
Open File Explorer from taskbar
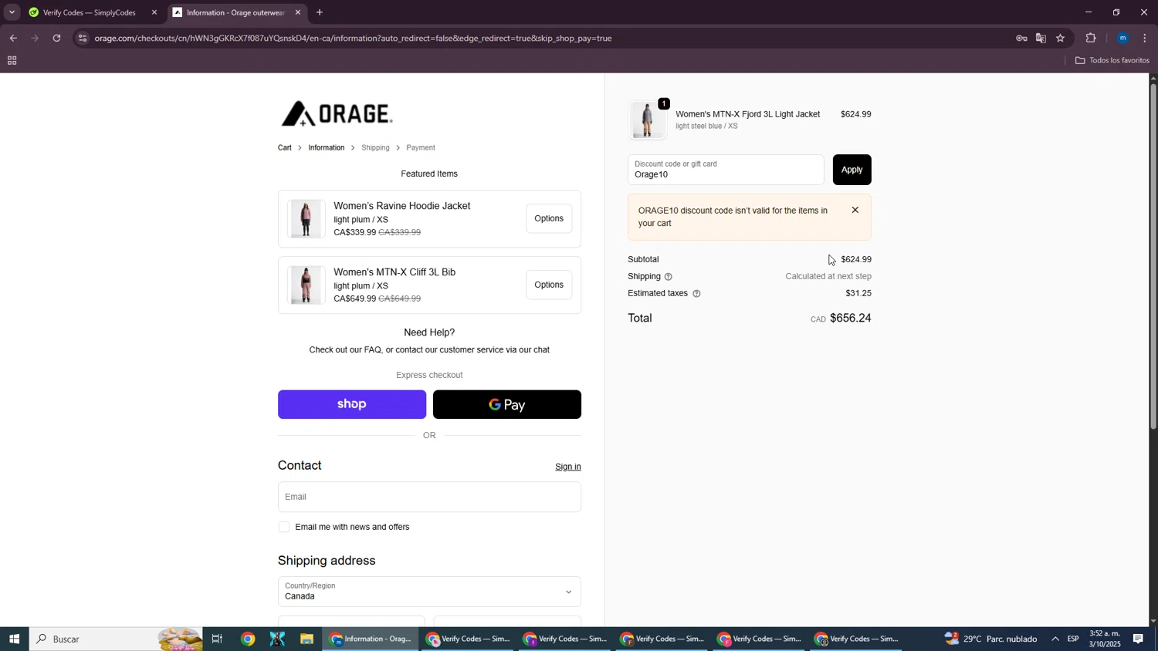pyautogui.click(x=306, y=639)
